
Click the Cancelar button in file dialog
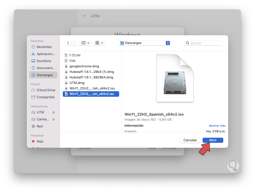190,140
